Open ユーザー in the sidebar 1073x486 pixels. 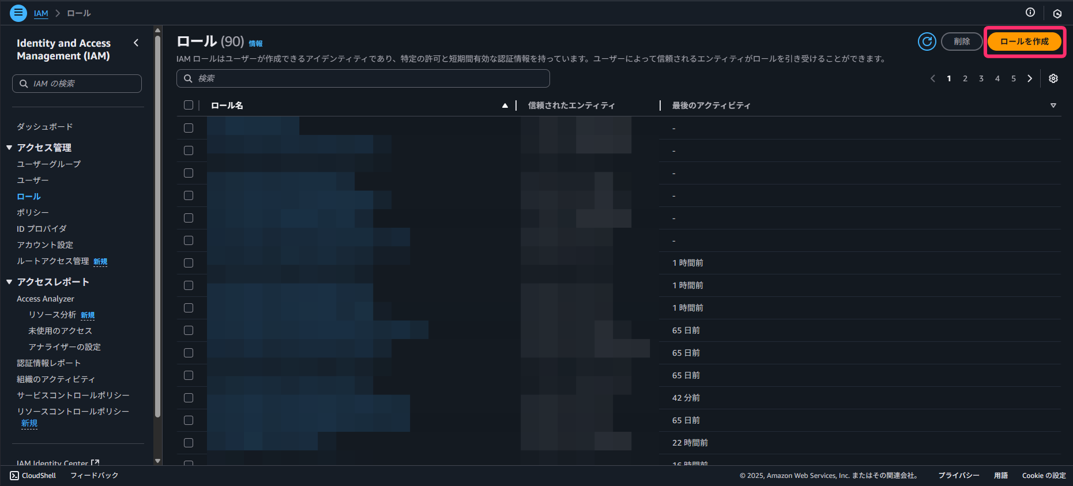point(33,180)
